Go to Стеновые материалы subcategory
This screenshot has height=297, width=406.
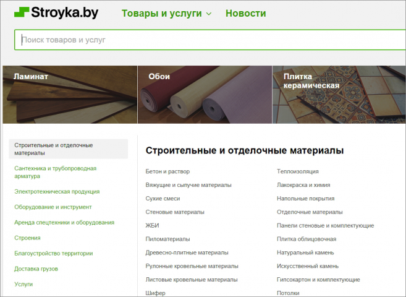coord(175,212)
